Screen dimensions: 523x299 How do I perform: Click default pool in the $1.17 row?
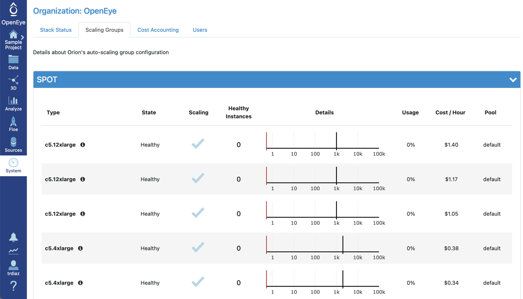pyautogui.click(x=492, y=179)
